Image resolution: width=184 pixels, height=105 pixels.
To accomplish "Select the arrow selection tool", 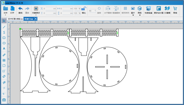I will pos(4,21).
